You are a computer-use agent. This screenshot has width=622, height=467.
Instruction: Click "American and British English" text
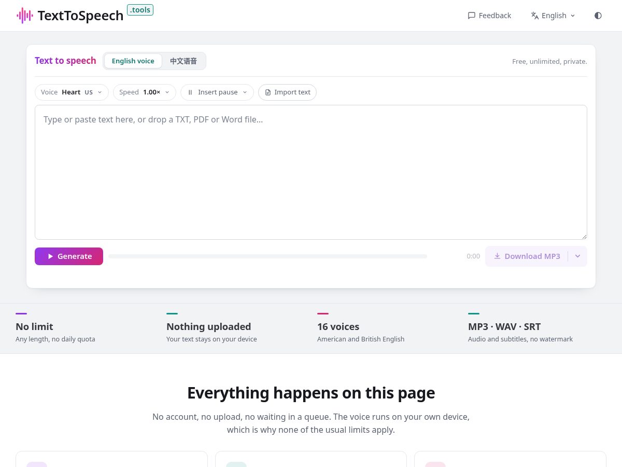click(x=361, y=339)
